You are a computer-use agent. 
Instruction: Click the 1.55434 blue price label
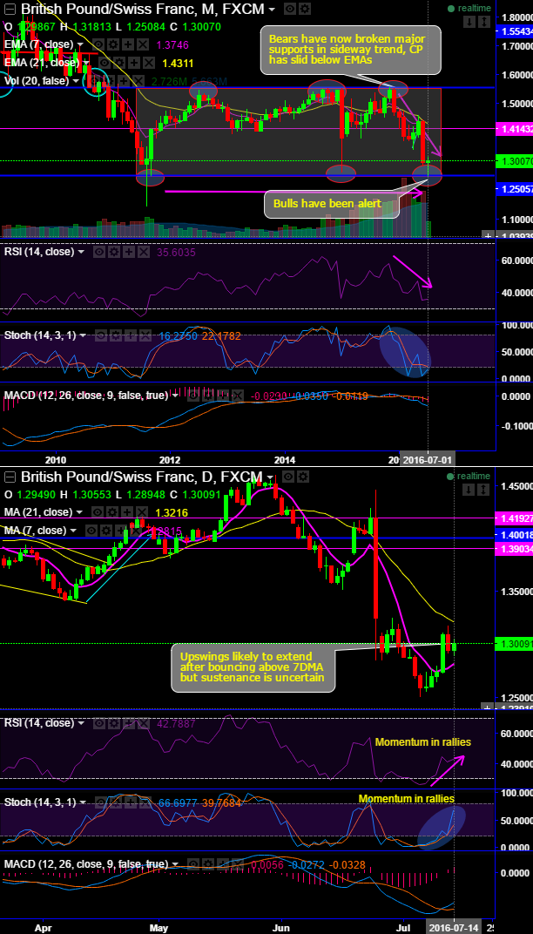pyautogui.click(x=515, y=30)
